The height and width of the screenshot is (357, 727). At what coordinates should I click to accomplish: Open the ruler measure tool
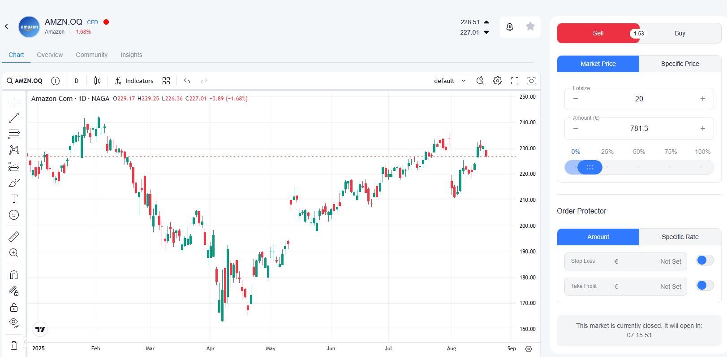tap(14, 236)
